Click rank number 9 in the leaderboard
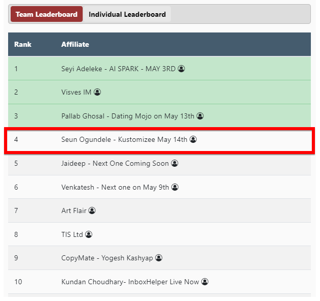Screen dimensions: 320x301 pyautogui.click(x=16, y=258)
